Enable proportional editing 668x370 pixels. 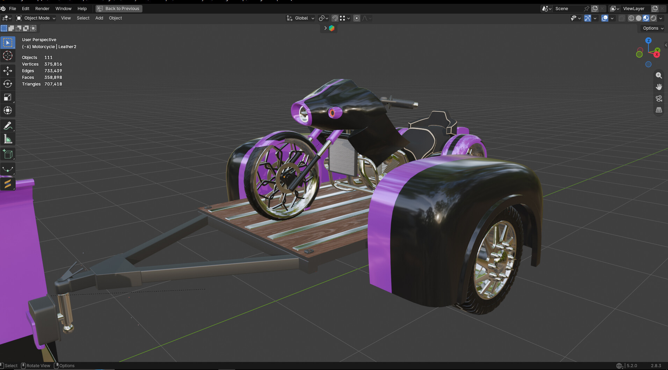point(357,18)
